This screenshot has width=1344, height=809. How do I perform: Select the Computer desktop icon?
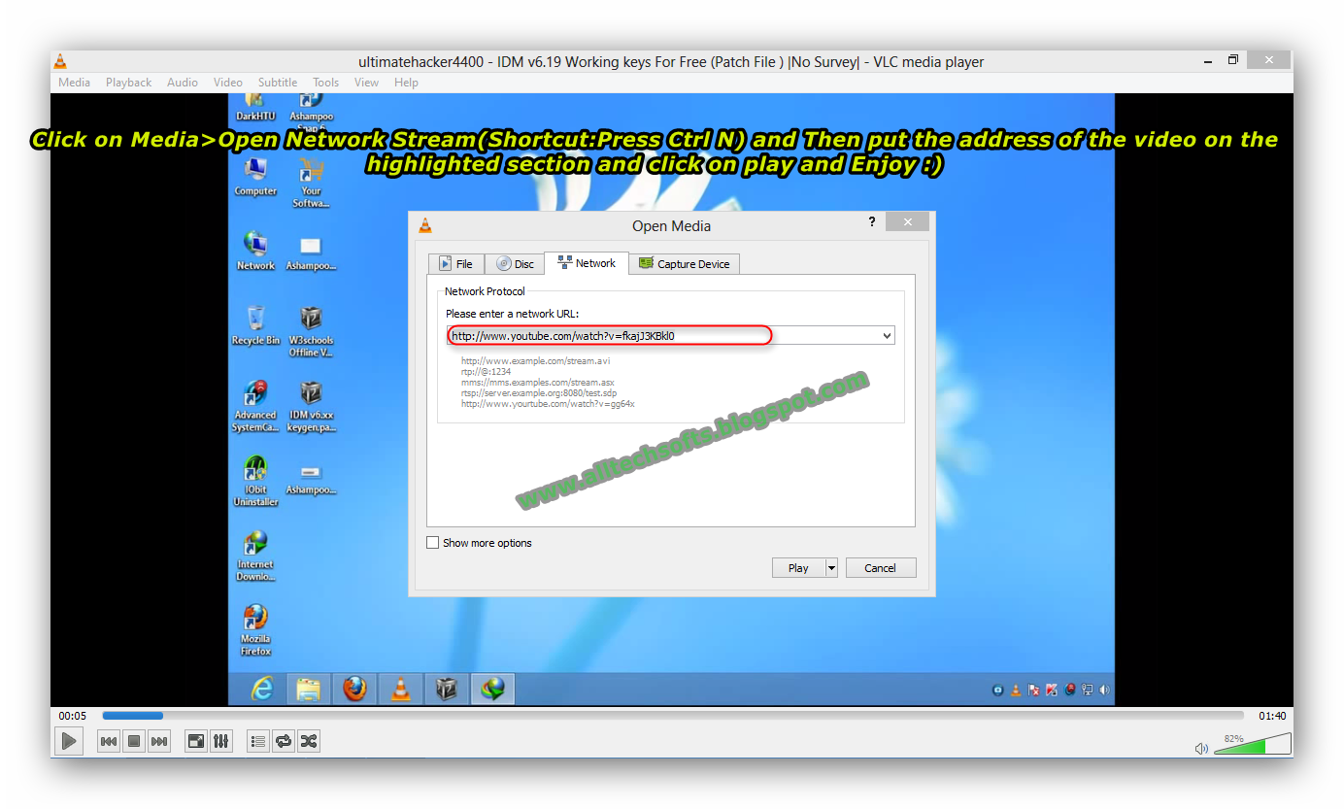point(255,178)
